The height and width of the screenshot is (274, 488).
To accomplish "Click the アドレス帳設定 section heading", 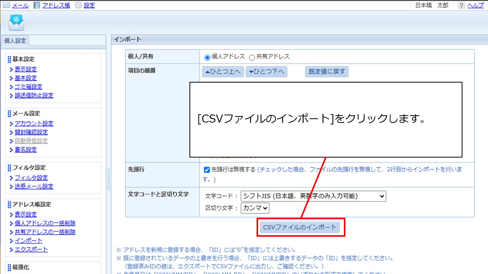I will (x=32, y=204).
